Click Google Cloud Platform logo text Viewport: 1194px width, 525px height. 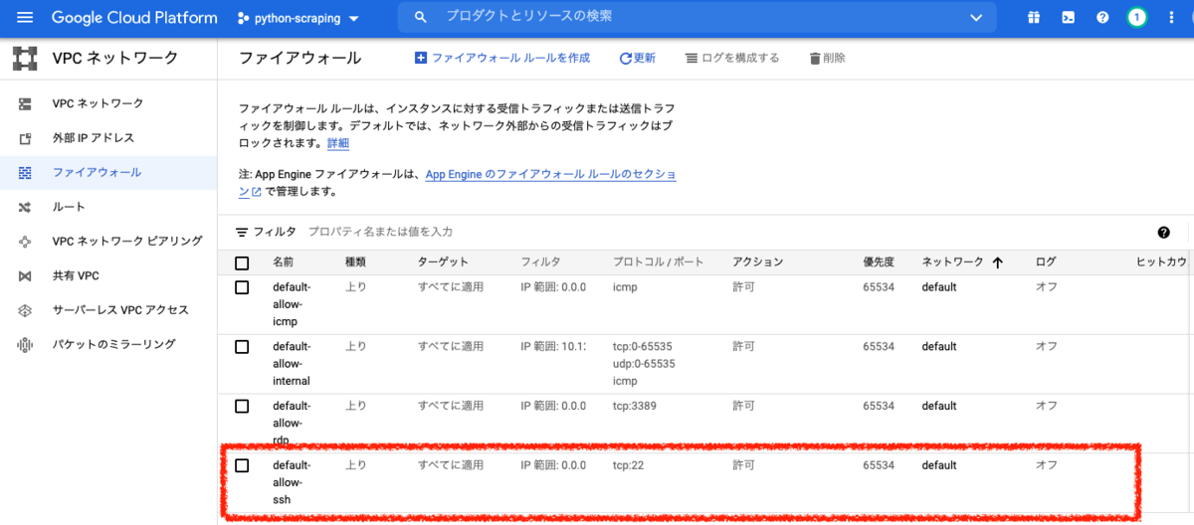[x=134, y=18]
